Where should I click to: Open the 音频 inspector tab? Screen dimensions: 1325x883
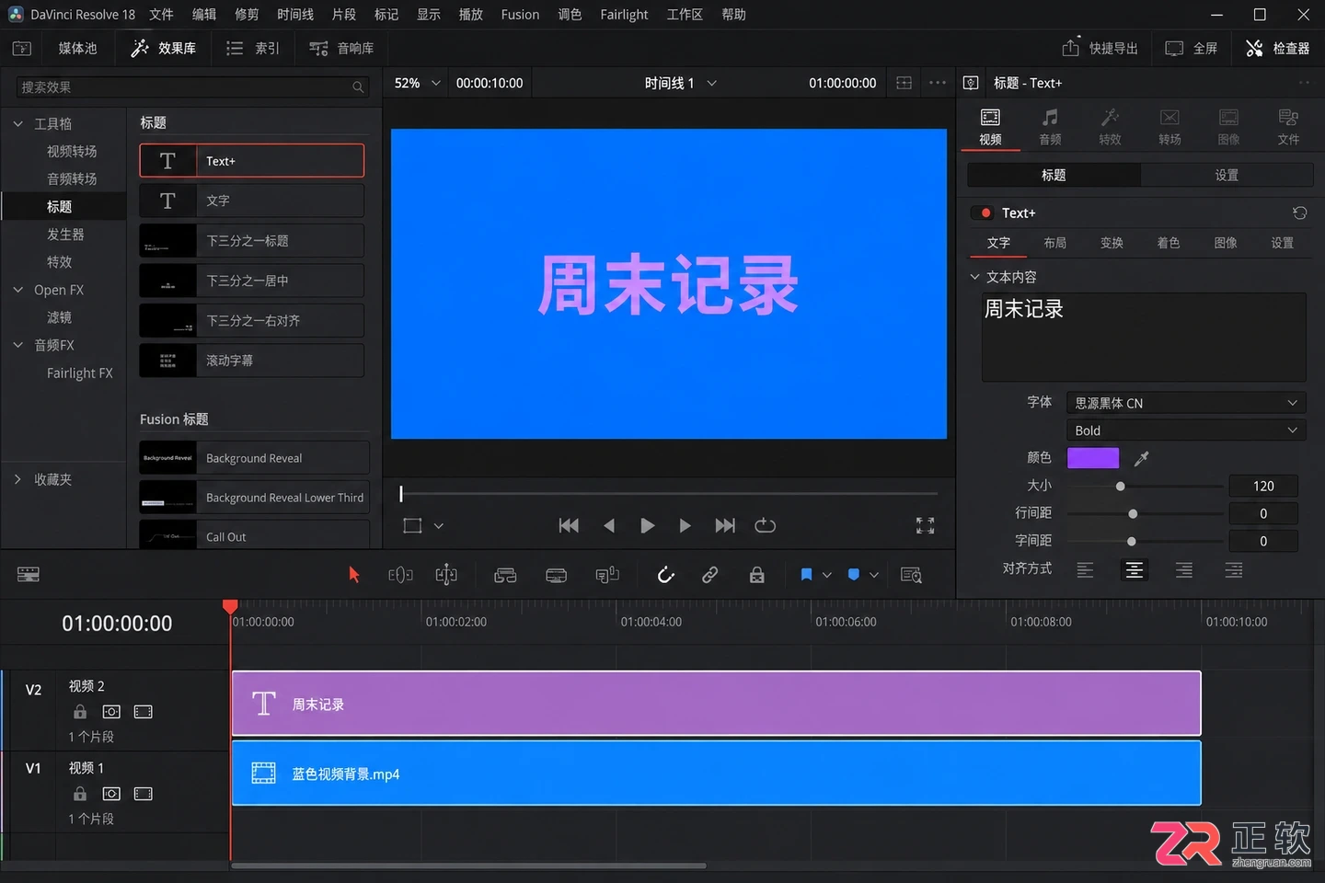pos(1050,127)
